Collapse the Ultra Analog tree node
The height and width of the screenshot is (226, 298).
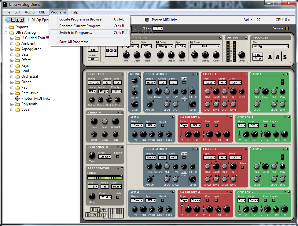[6, 33]
